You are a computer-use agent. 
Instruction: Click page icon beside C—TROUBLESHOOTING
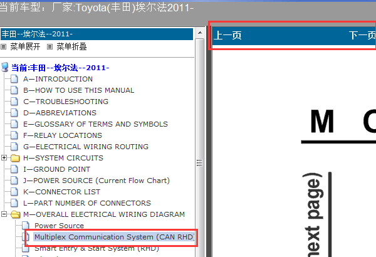tap(14, 102)
